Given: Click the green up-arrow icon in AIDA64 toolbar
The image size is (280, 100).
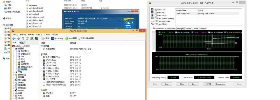Looking at the screenshot, I should point(23,39).
